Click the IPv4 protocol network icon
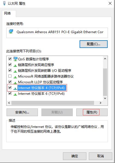Viewport: 115px width, 163px height. coord(15,88)
